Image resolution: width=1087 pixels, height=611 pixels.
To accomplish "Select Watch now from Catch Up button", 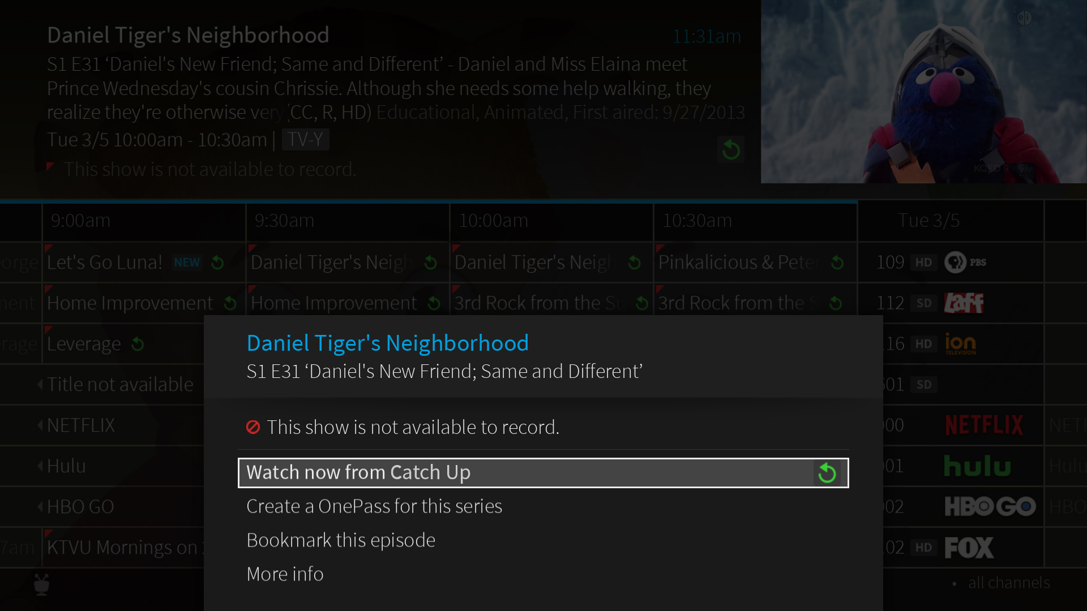I will point(543,471).
